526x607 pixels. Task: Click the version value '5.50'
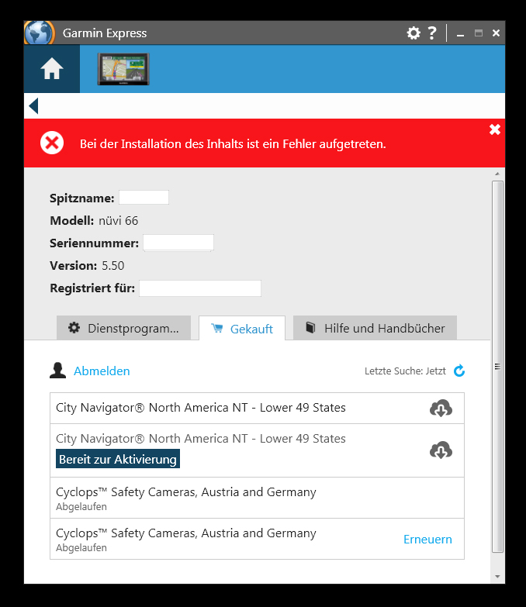click(x=113, y=266)
